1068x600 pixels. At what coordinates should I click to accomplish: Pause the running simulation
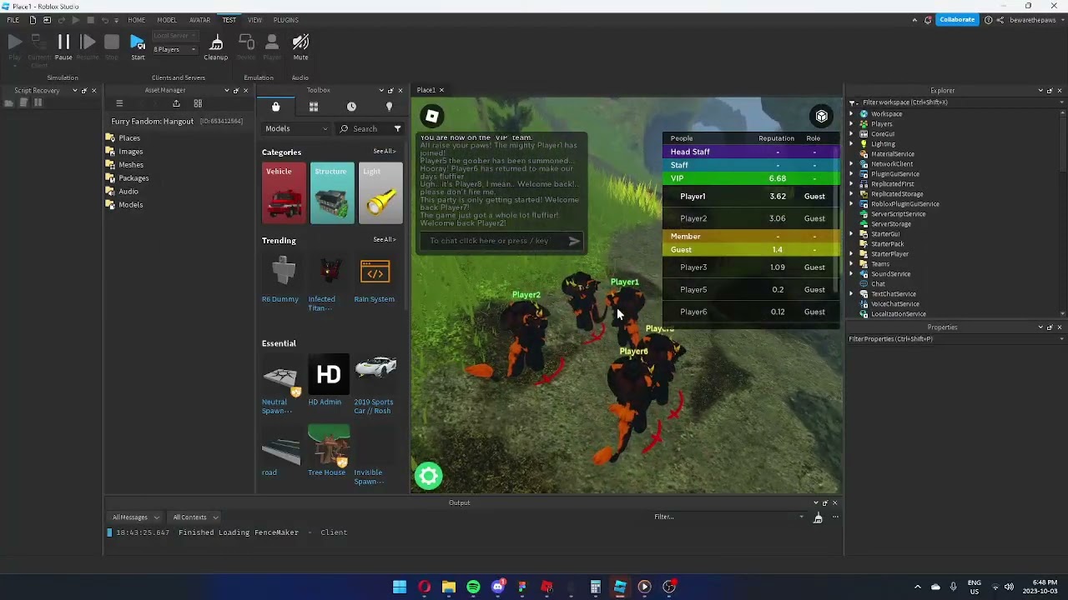[63, 46]
